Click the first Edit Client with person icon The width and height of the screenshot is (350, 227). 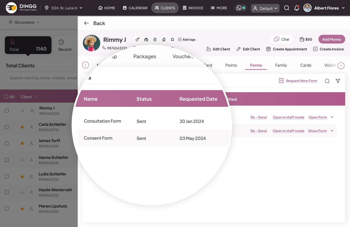(218, 49)
